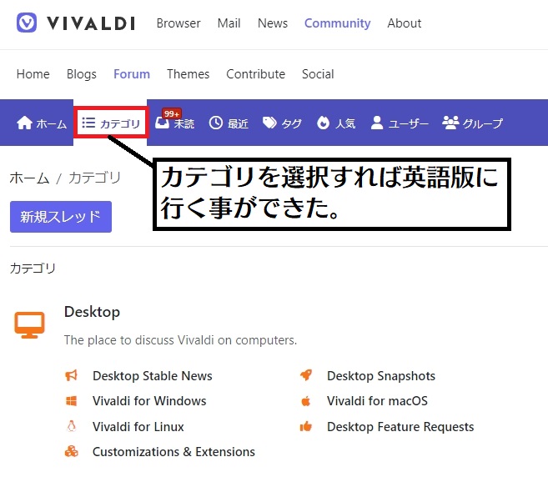Viewport: 548px width, 477px height.
Task: Open the About menu item
Action: pos(404,23)
